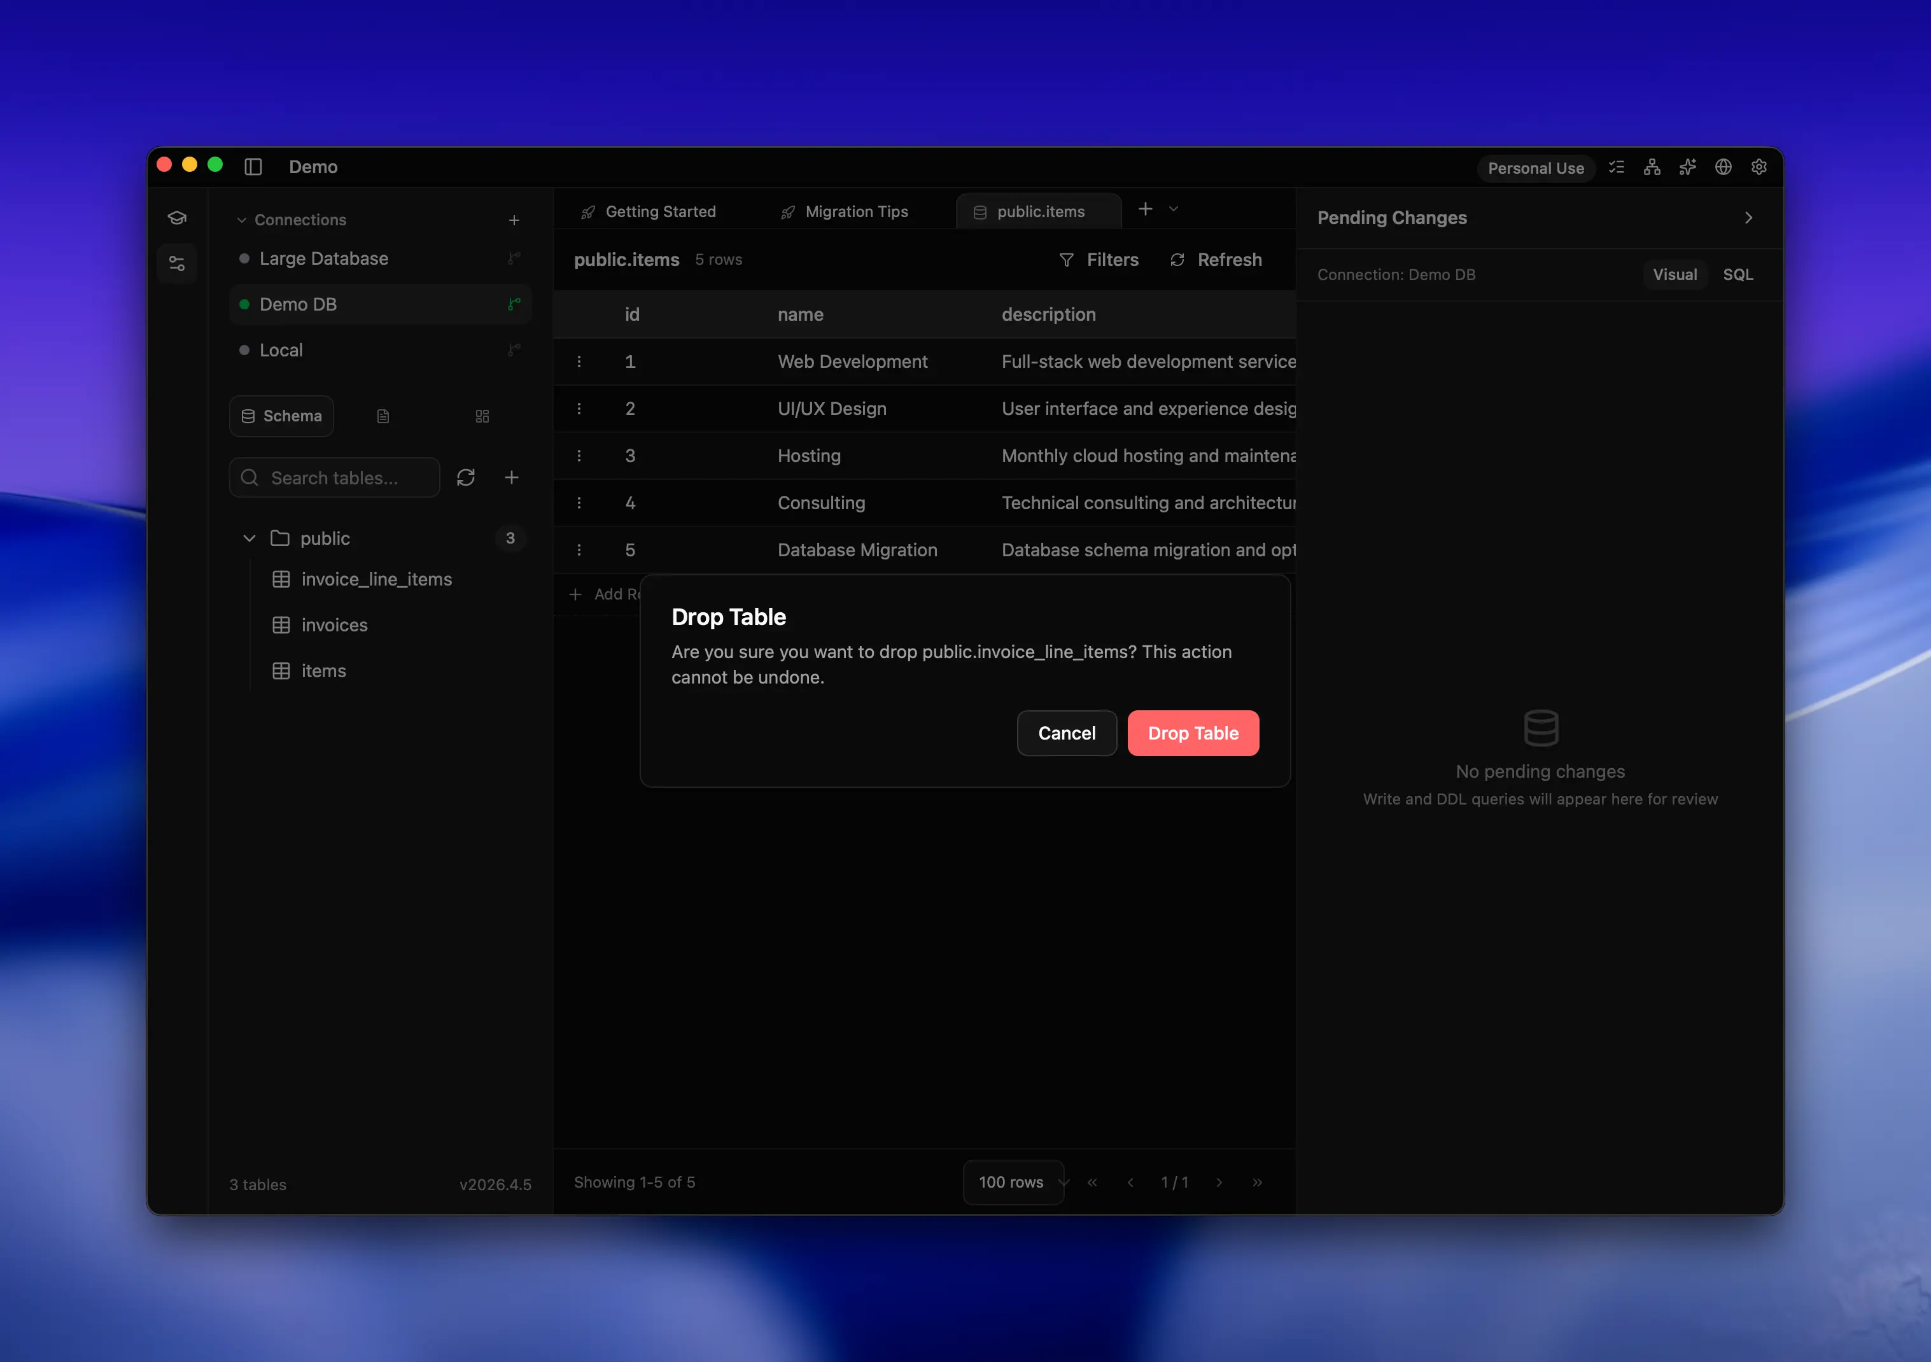Keep the Pending Changes view on Visual
Screen dimensions: 1931x1362
[x=1675, y=274]
